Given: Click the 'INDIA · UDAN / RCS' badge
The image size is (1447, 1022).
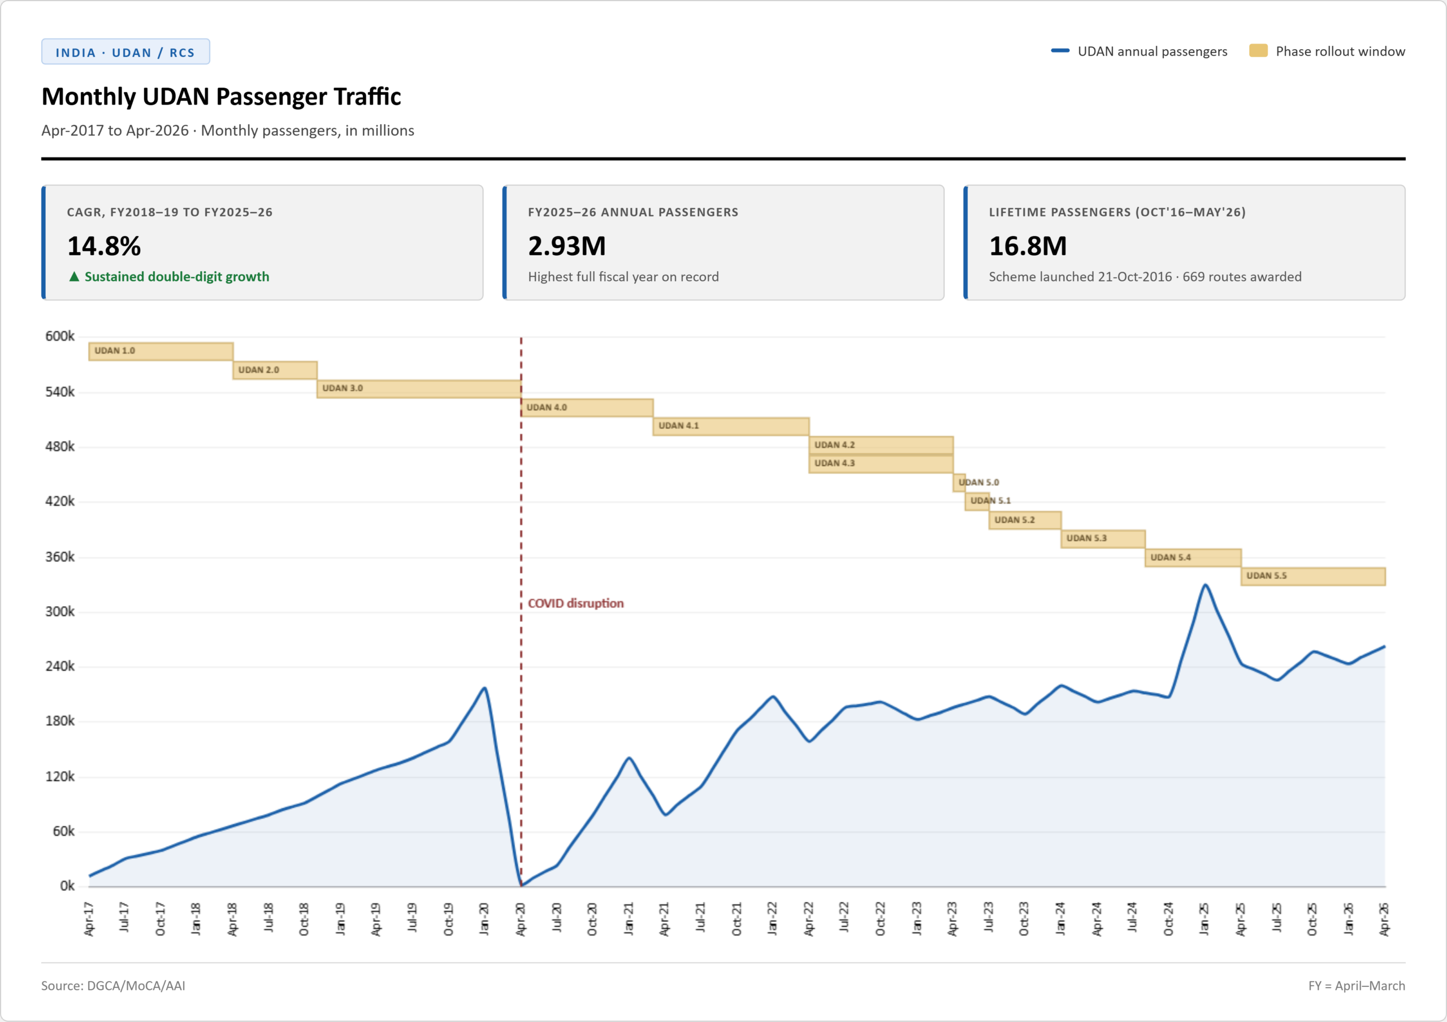Looking at the screenshot, I should click(x=125, y=53).
